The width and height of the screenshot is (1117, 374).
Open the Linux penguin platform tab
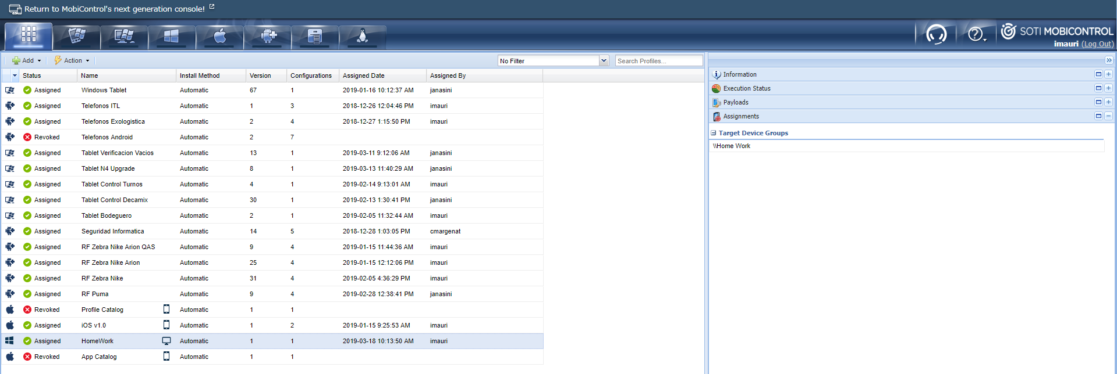click(362, 37)
